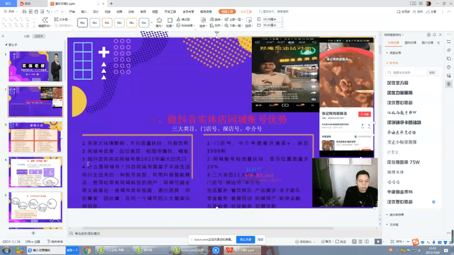Select slide 4 thumbnail
The image size is (454, 255).
(x=35, y=172)
